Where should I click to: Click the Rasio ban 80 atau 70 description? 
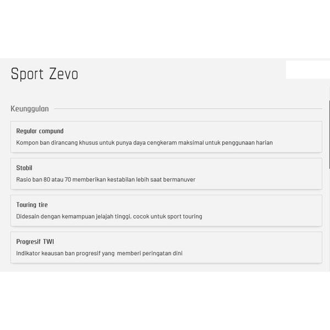[x=106, y=179]
